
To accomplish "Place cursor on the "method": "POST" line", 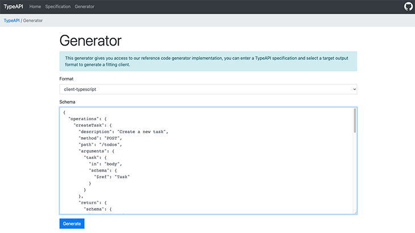I will tap(100, 138).
